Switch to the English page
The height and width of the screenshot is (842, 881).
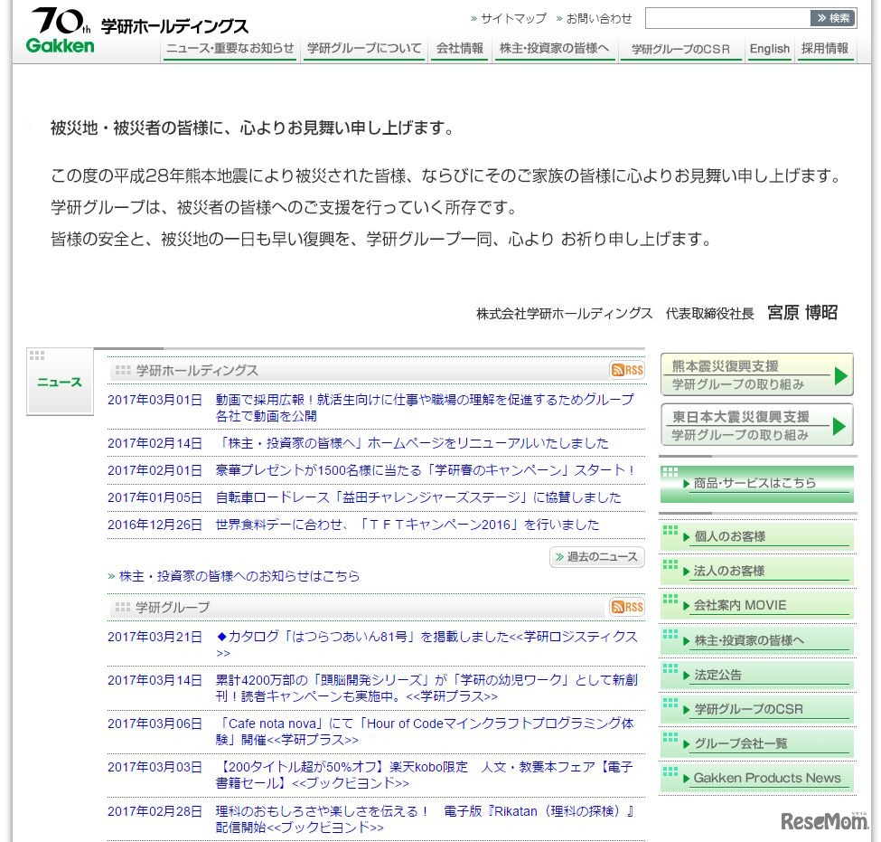[x=769, y=49]
